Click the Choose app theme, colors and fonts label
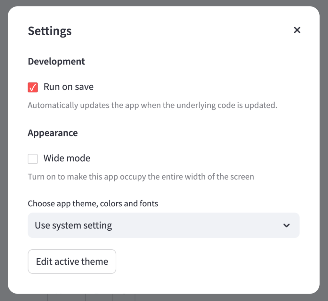 coord(93,203)
